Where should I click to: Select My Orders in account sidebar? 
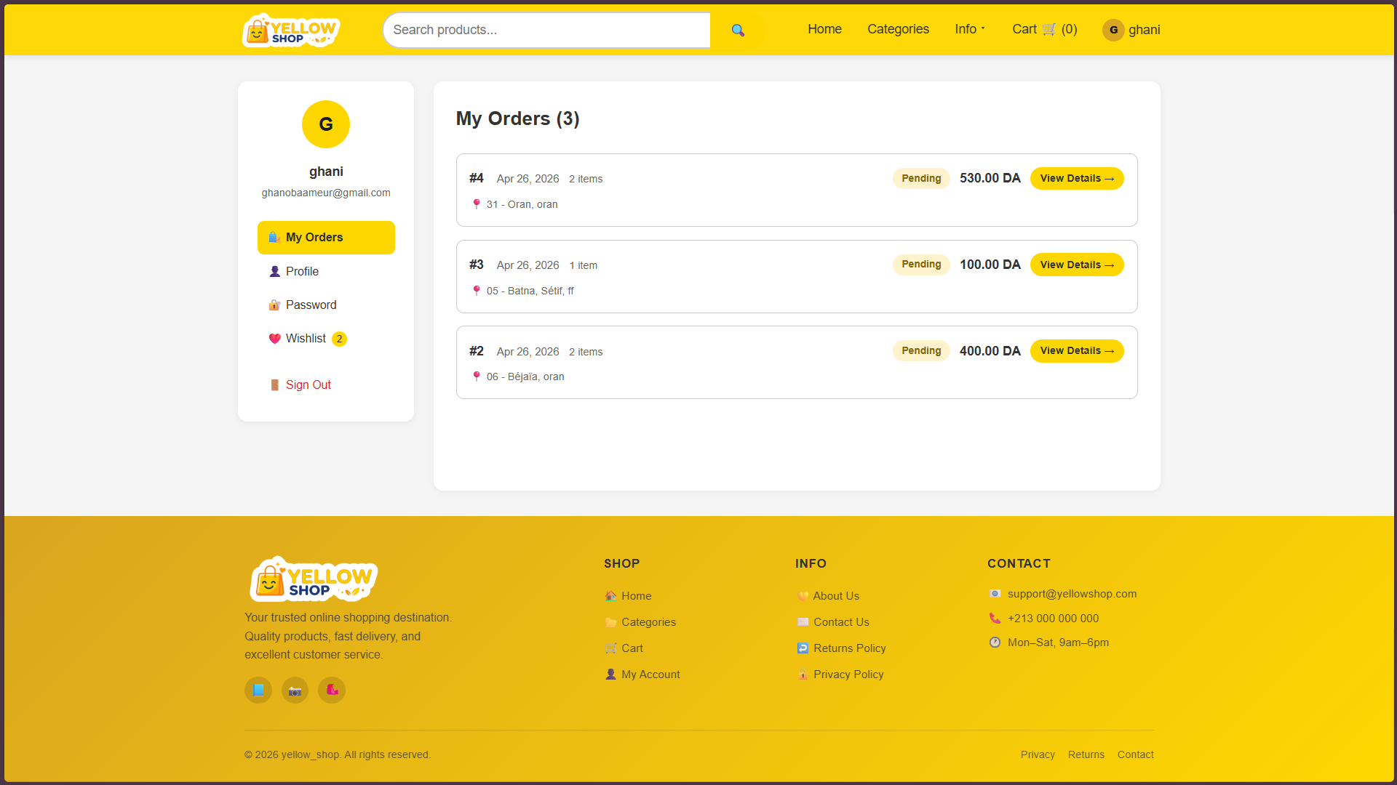point(326,238)
